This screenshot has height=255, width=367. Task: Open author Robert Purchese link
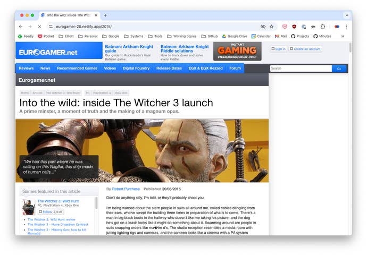pos(126,189)
